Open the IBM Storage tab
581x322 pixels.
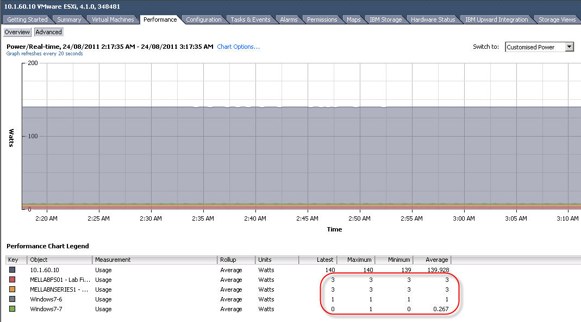tap(385, 20)
